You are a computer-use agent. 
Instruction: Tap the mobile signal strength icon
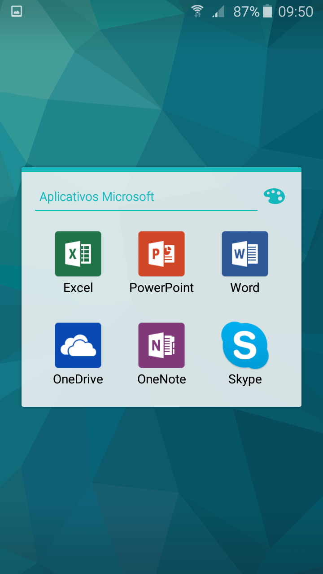coord(218,11)
